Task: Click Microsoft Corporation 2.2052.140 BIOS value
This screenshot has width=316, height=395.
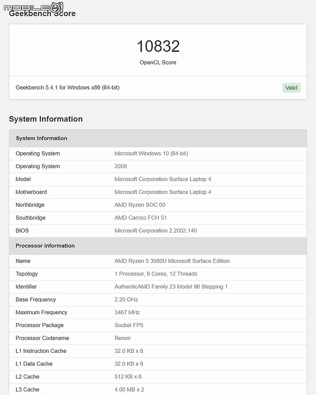Action: [156, 230]
